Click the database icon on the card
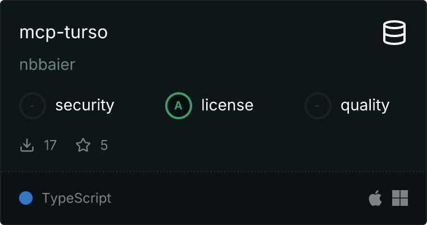Screen dimensions: 427x225 (395, 33)
